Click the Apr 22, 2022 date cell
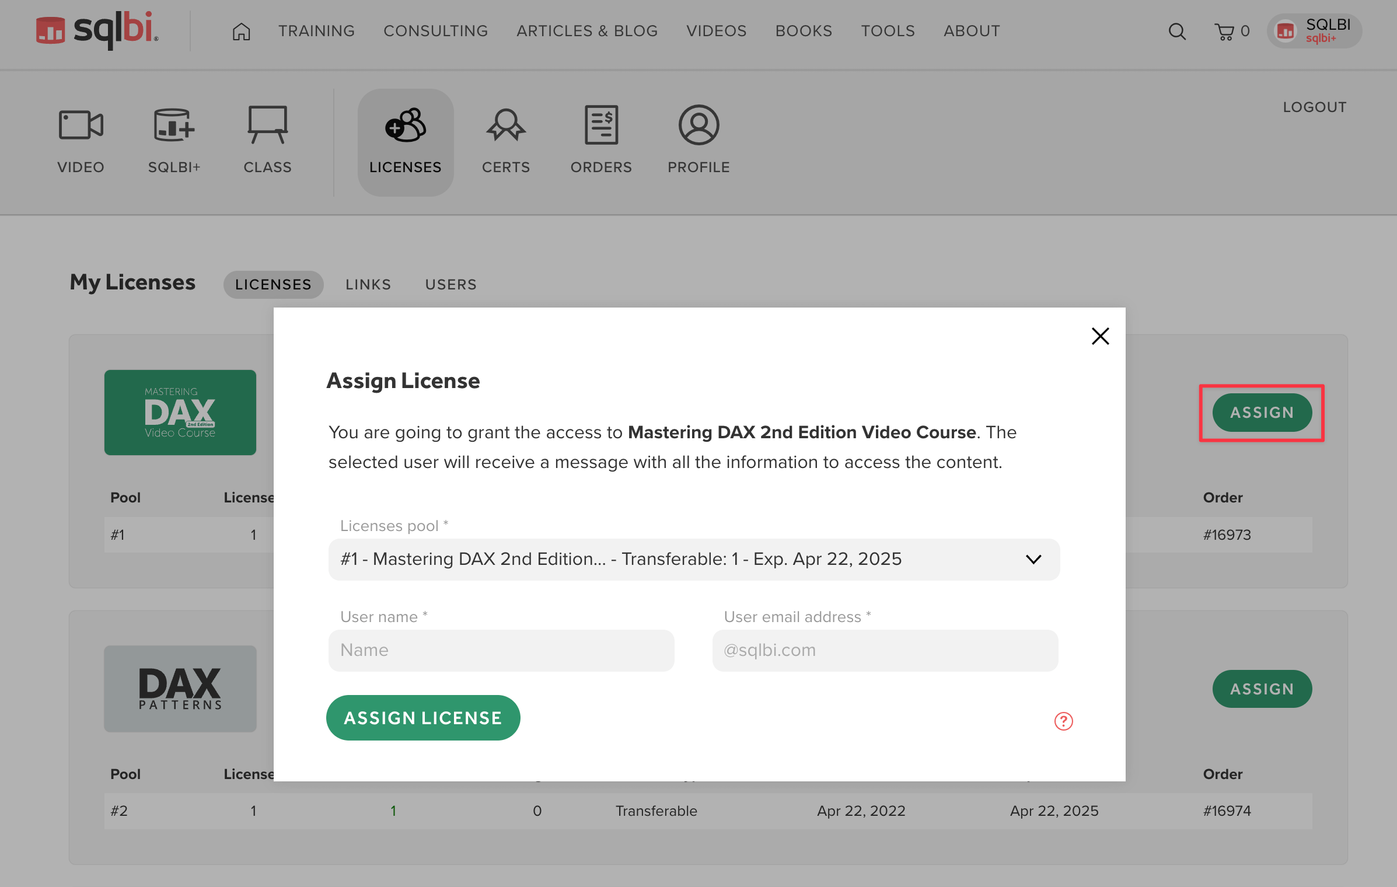1397x887 pixels. click(861, 811)
